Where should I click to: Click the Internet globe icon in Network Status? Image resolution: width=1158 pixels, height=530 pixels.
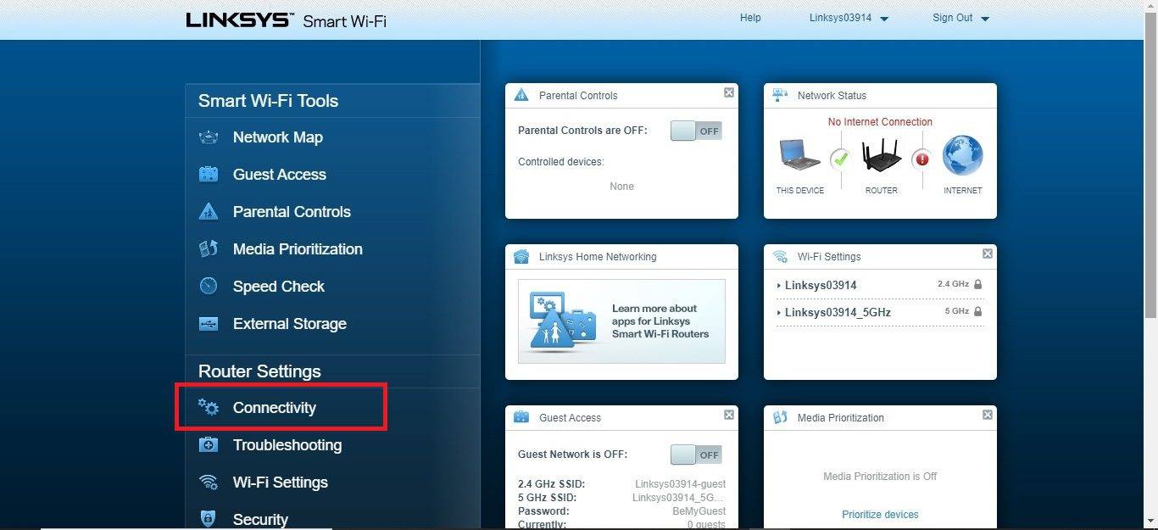click(x=962, y=157)
